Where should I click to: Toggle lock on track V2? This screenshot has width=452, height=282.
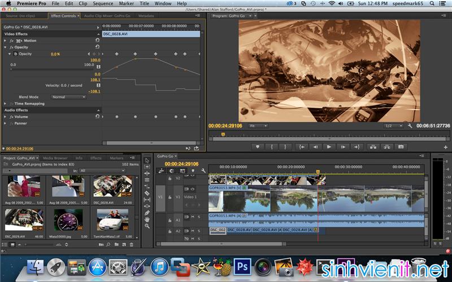(x=169, y=178)
